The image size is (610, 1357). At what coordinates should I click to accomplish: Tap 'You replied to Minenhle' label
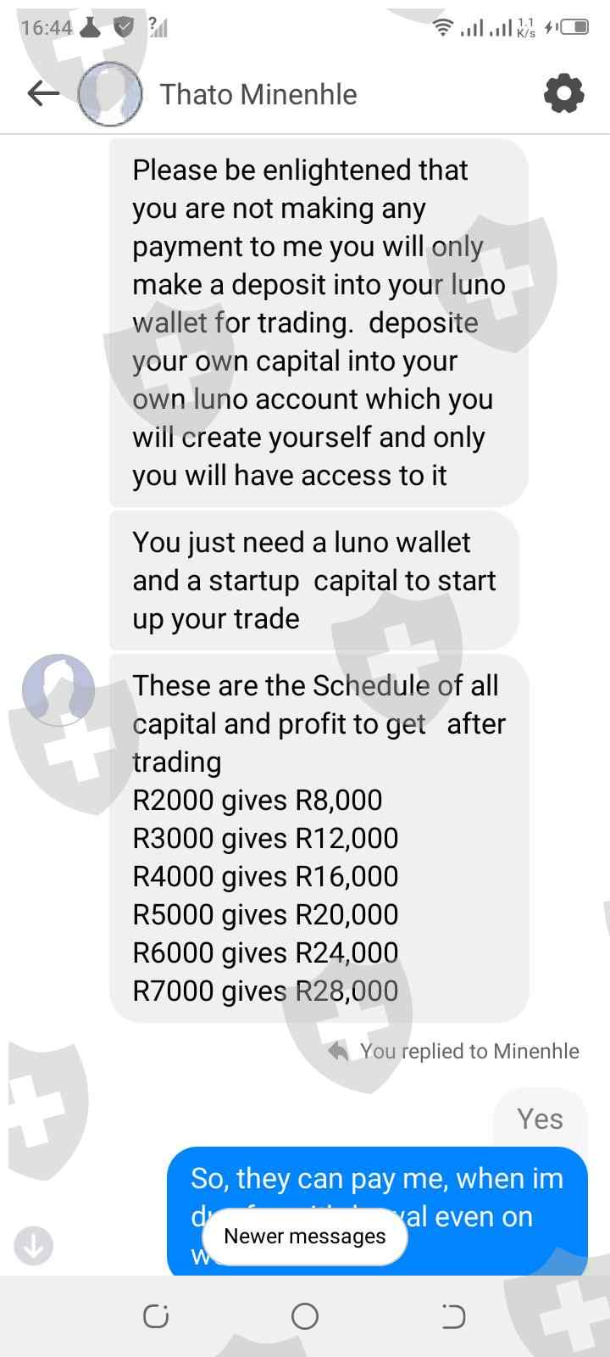[469, 1051]
